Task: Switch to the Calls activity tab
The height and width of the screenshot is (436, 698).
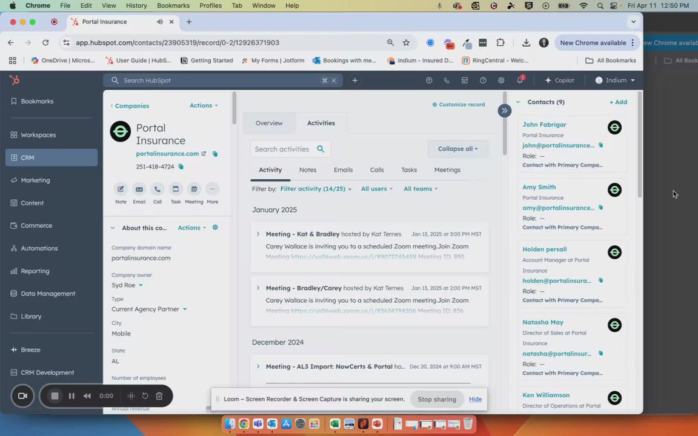Action: coord(377,170)
